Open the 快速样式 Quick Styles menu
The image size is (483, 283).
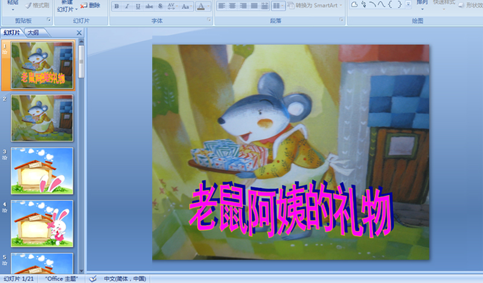click(444, 4)
